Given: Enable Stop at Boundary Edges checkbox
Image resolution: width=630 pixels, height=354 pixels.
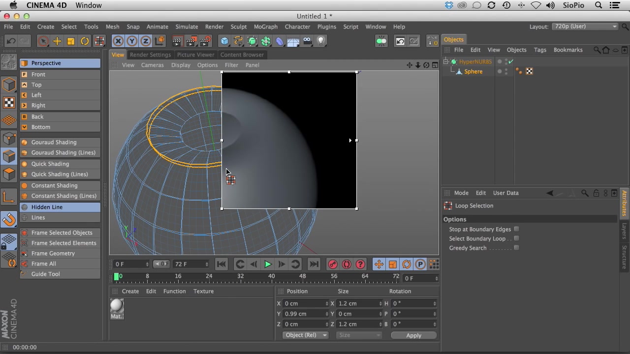Looking at the screenshot, I should 516,229.
